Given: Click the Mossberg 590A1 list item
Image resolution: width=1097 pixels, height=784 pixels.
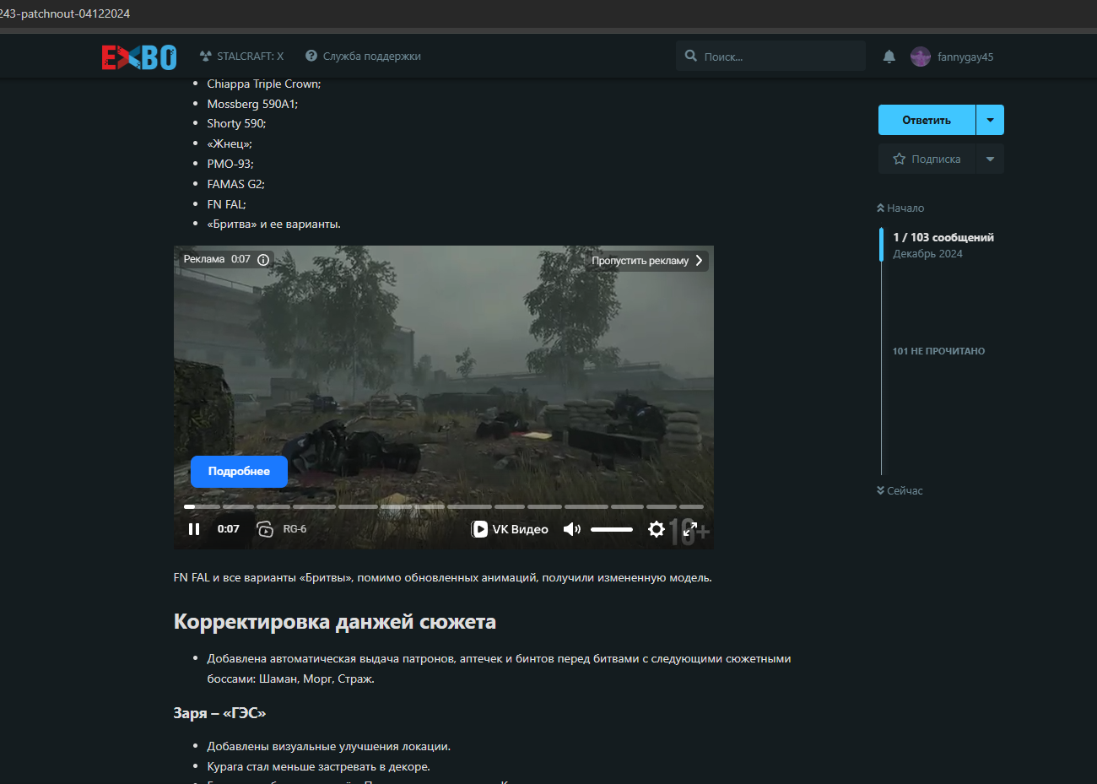Looking at the screenshot, I should (x=252, y=105).
